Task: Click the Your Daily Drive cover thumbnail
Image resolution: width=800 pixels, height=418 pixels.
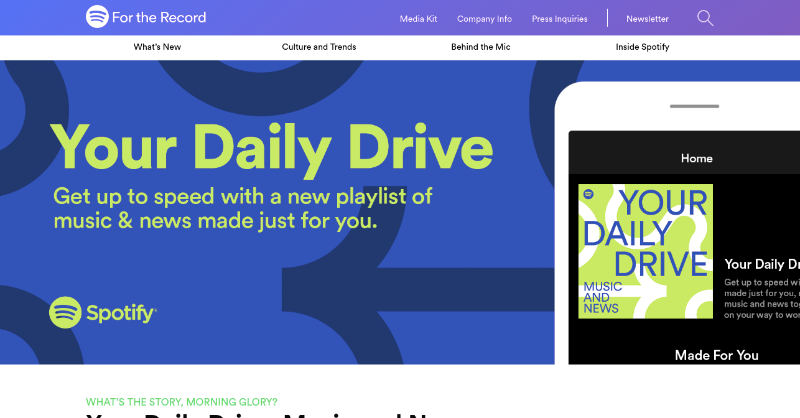Action: [646, 251]
